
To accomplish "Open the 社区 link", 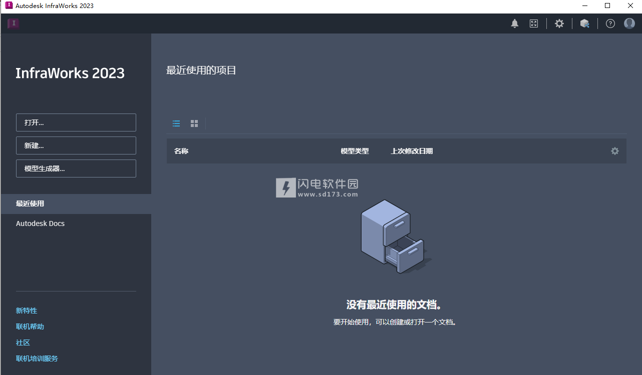I will tap(23, 342).
